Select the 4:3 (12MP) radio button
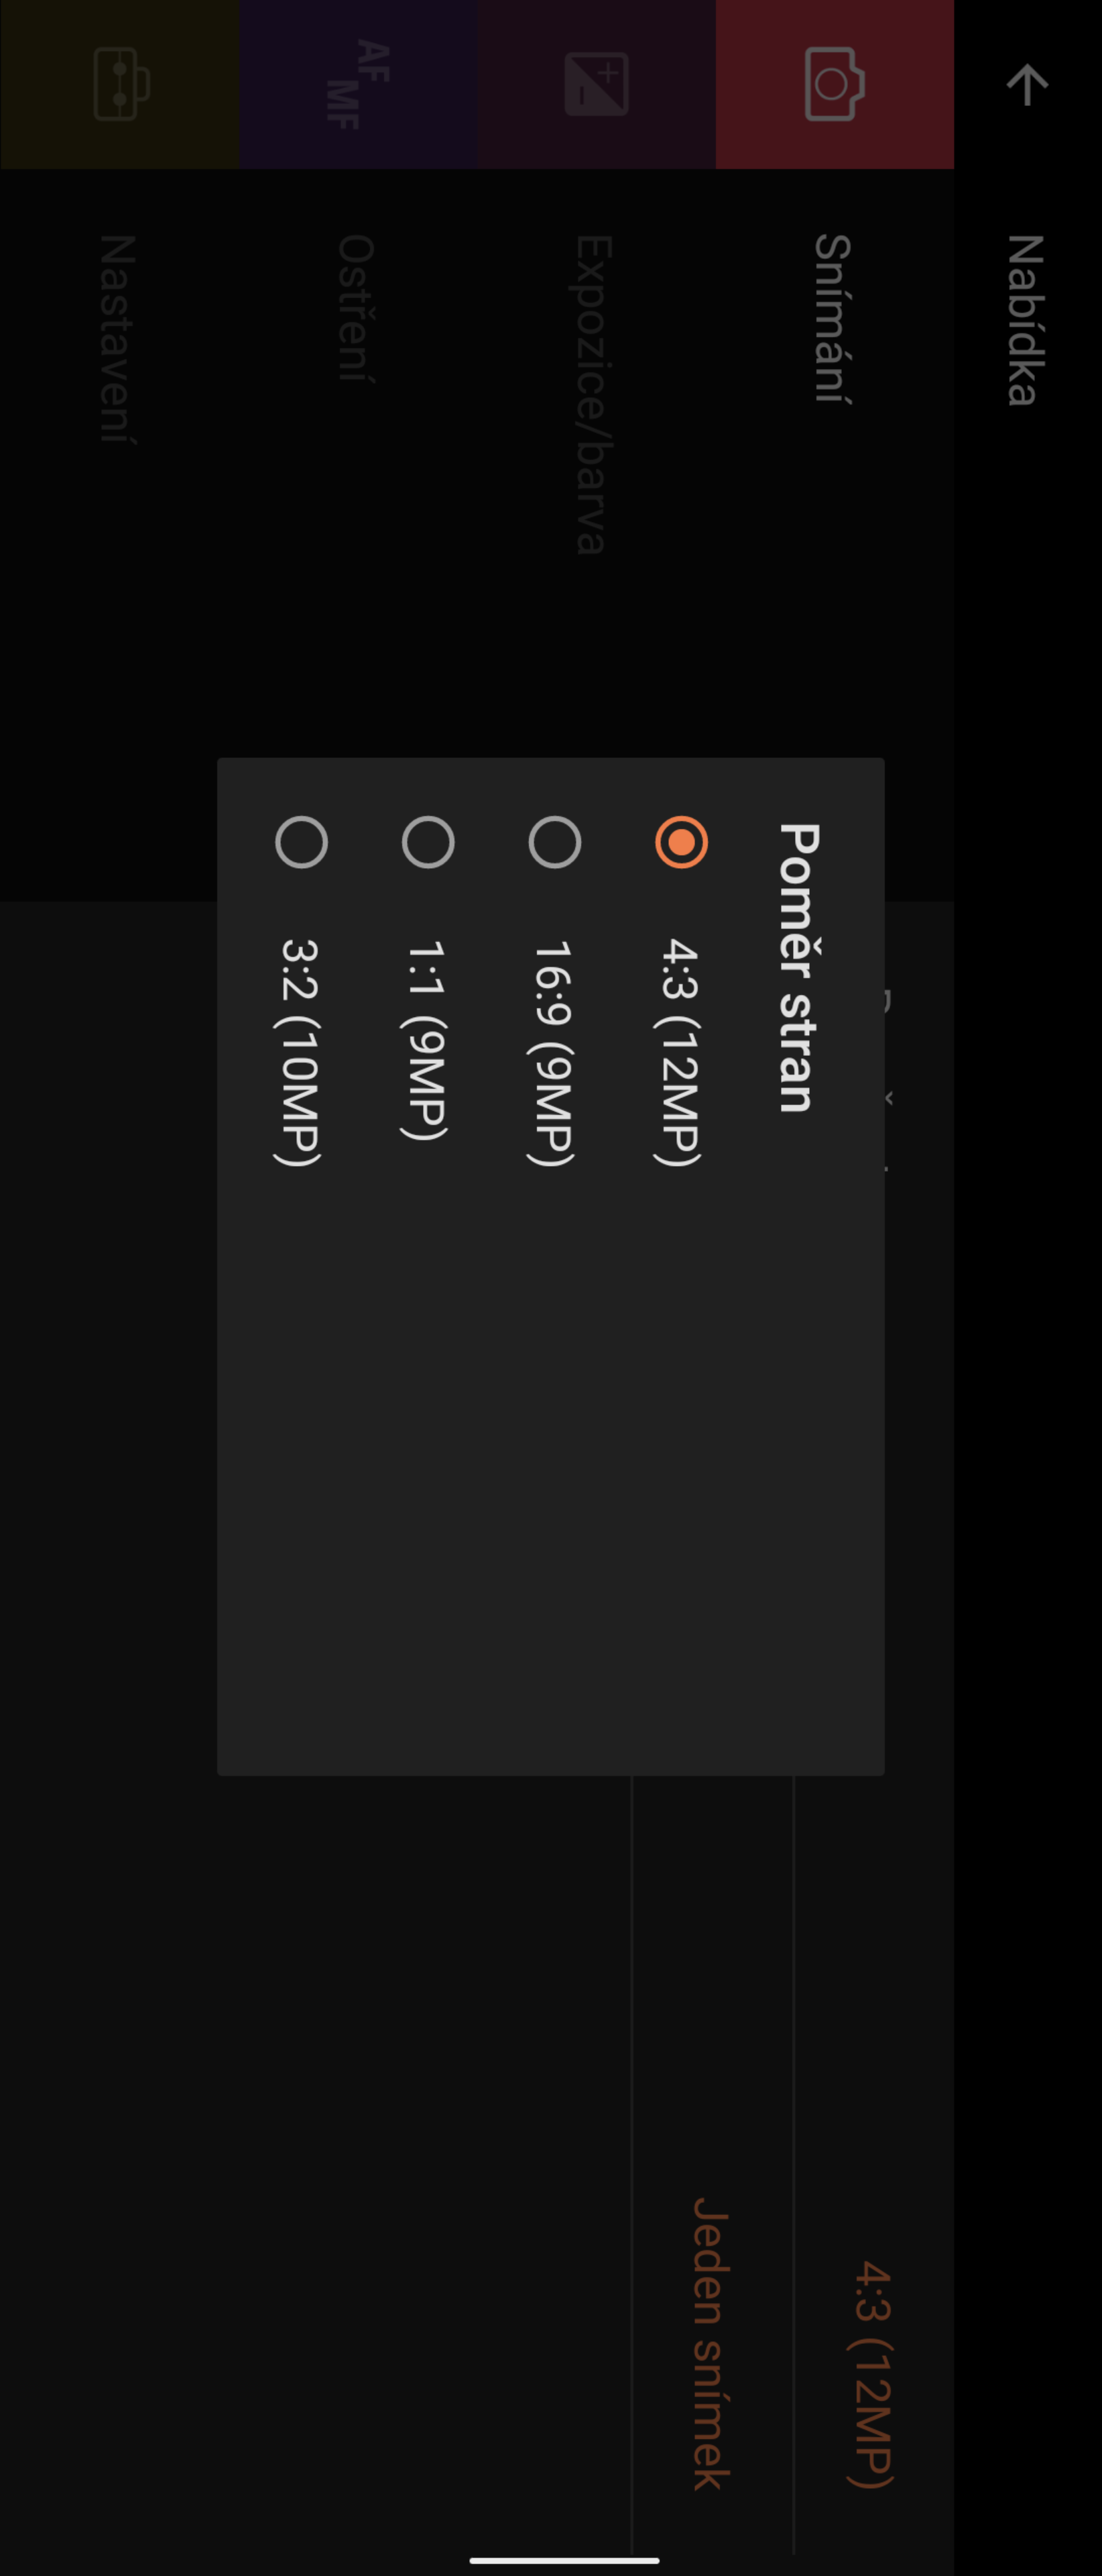The image size is (1102, 2576). tap(682, 842)
